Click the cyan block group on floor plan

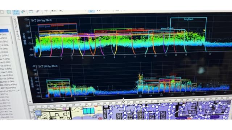tap(88, 111)
